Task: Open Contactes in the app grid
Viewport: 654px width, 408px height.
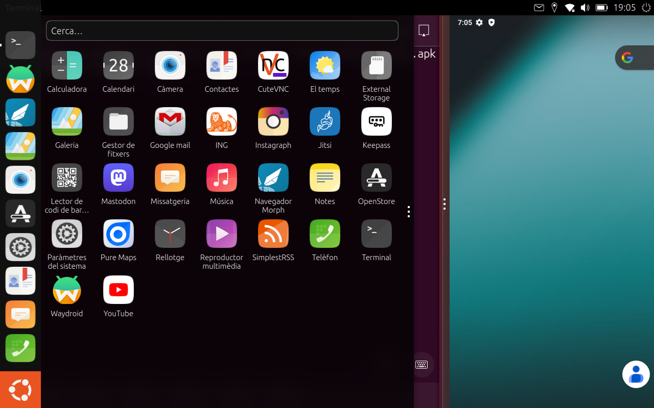Action: pyautogui.click(x=222, y=65)
